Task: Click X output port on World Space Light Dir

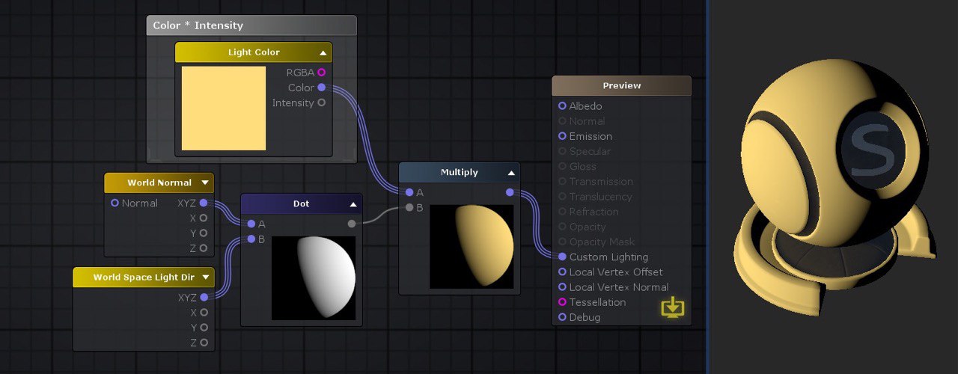Action: pyautogui.click(x=204, y=312)
